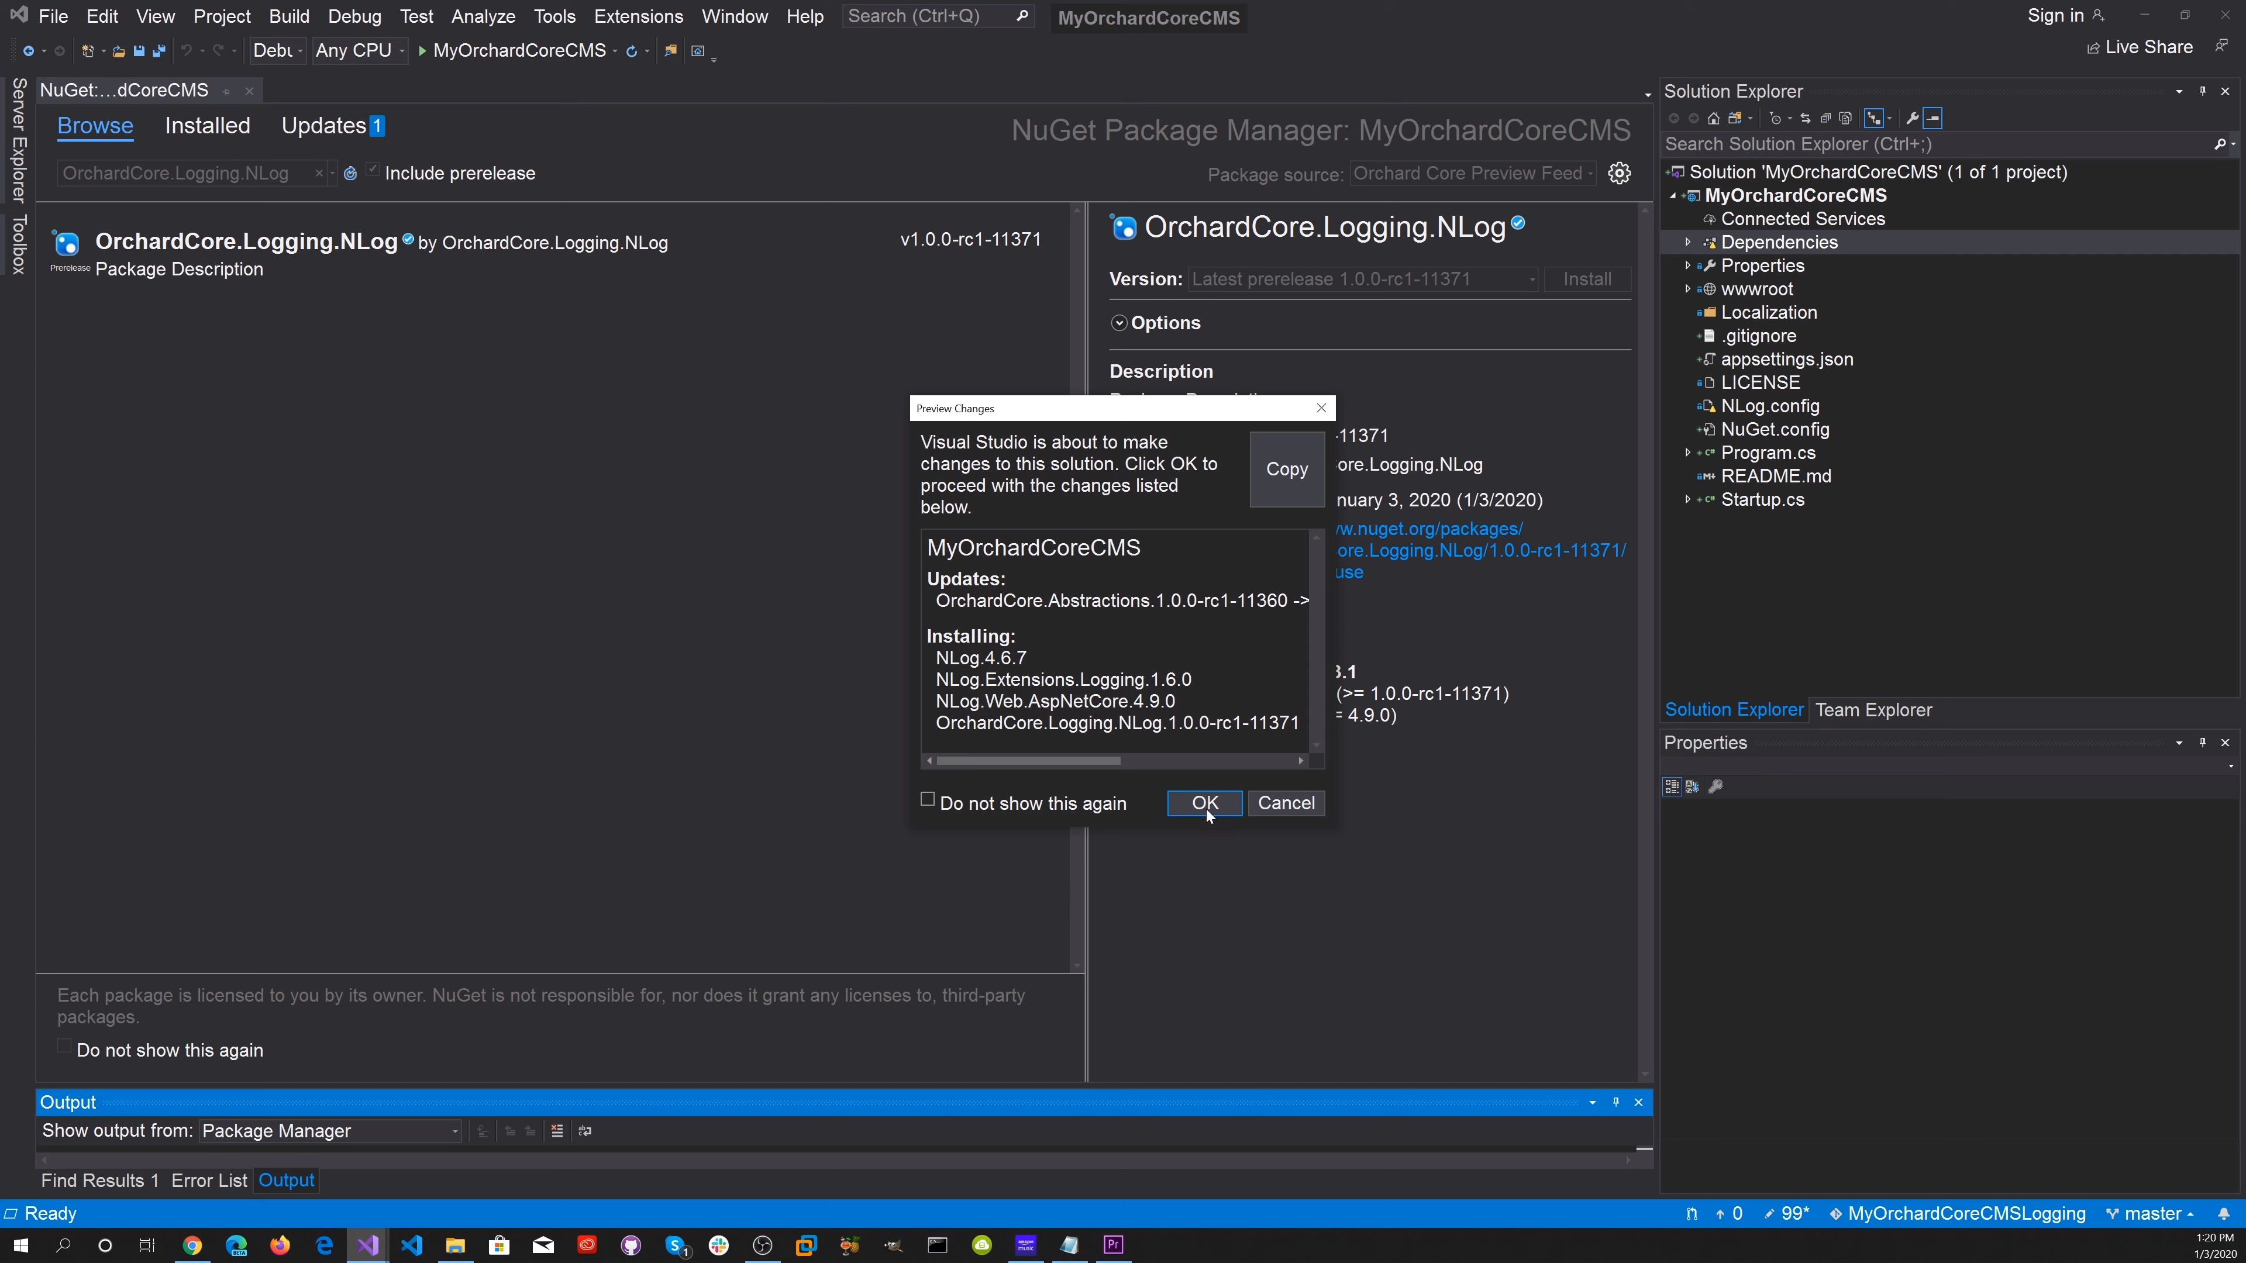Click Sync with Active Document icon

[1806, 119]
